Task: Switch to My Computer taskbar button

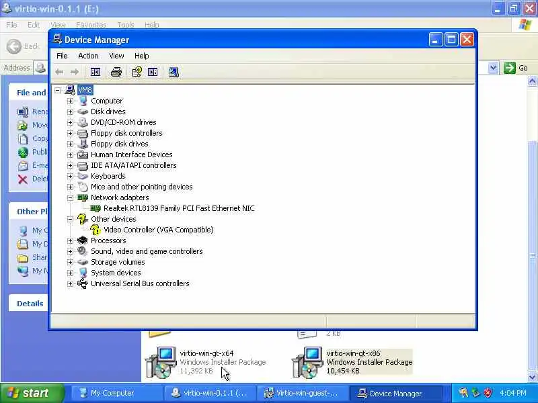Action: pos(116,394)
